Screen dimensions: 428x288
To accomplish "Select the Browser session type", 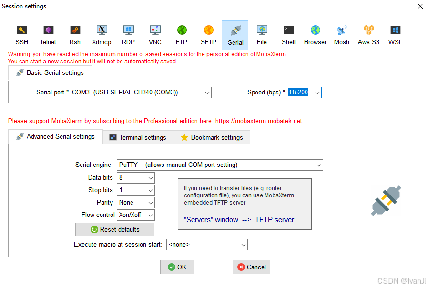I will 315,35.
